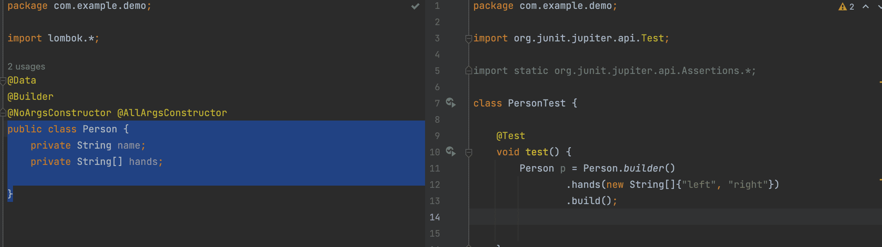This screenshot has height=247, width=882.
Task: Click the run test icon beside class PersonTest
Action: [x=451, y=102]
